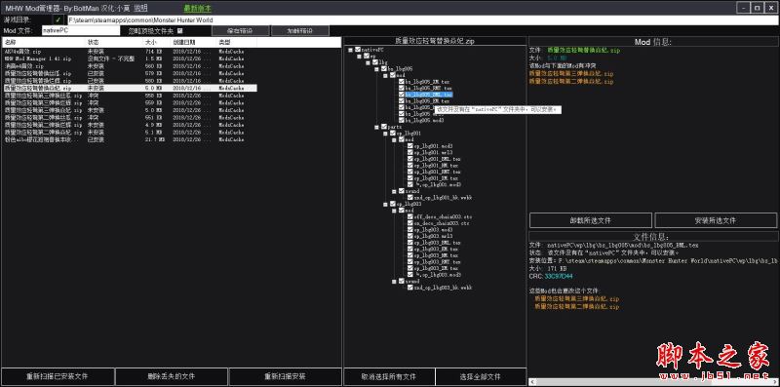
Task: Select snd_op_lbg003_bk.wvkk in file tree
Action: coord(444,288)
